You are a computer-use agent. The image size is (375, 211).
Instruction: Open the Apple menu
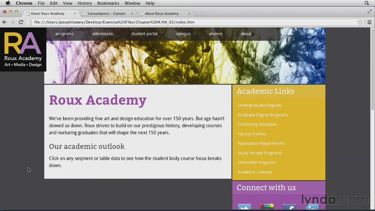8,3
